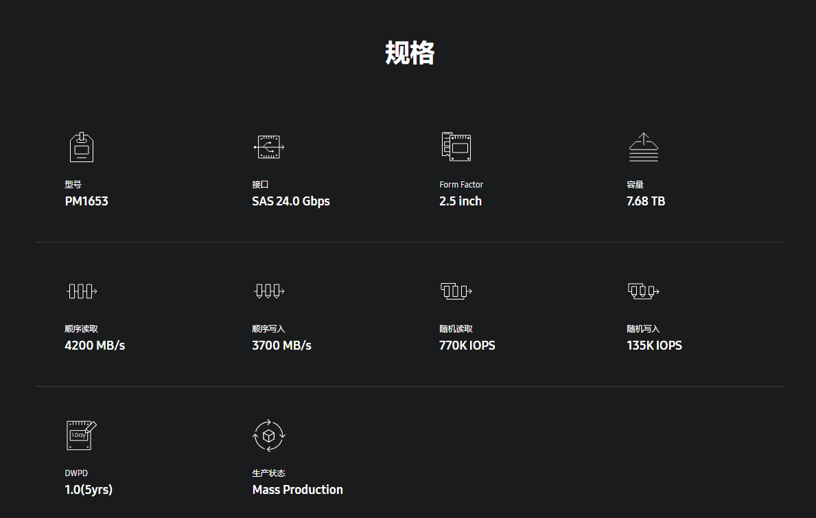Select the 135K IOPS value

coord(654,346)
